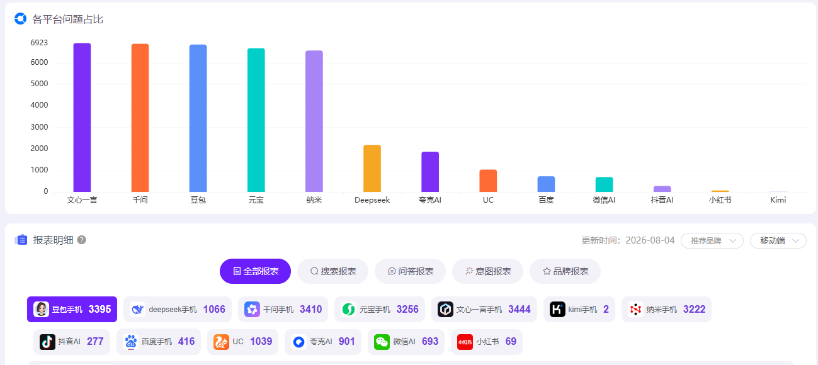Select the 豆包手机 3395 platform chip
Screen dimensions: 818x365
tap(72, 309)
